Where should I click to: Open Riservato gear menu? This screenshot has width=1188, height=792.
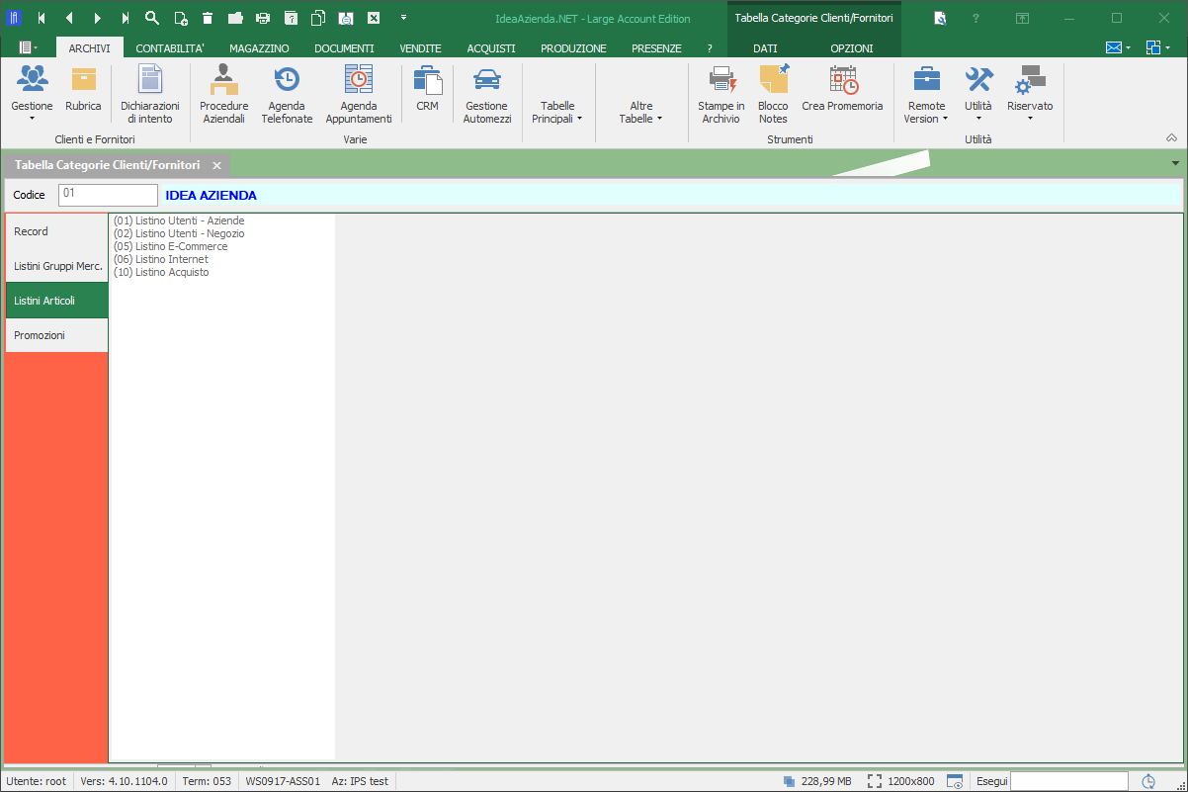click(x=1030, y=93)
